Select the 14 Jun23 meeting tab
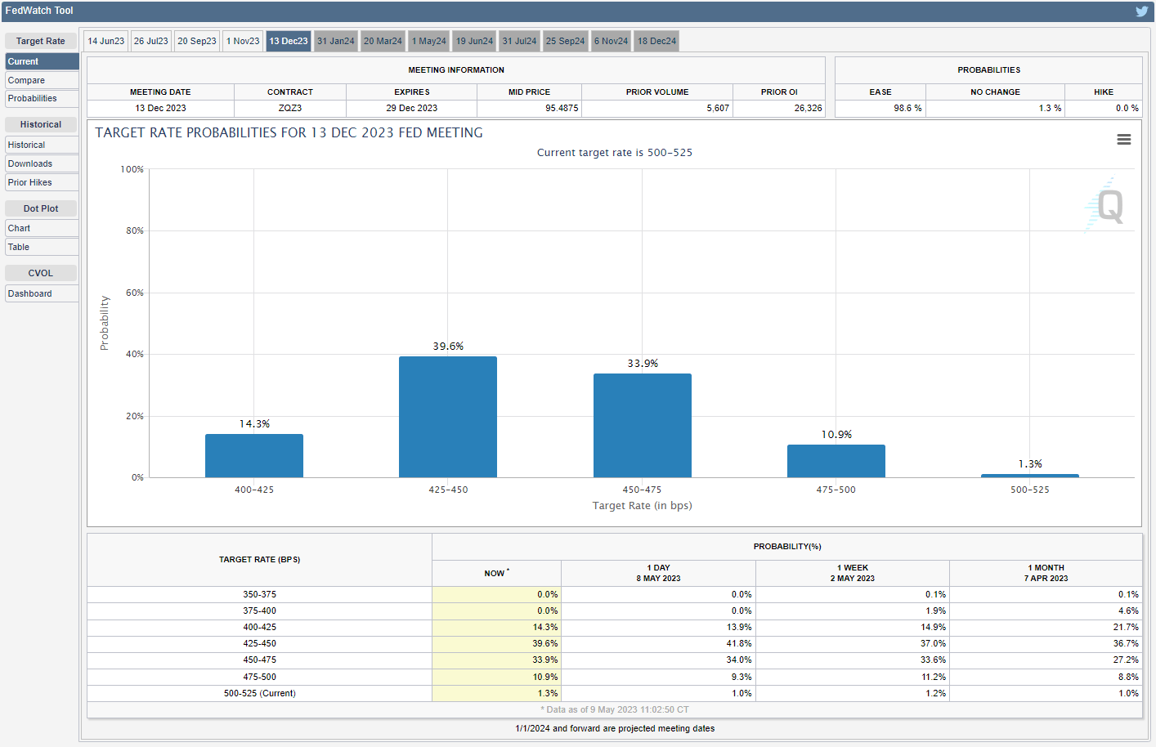The width and height of the screenshot is (1156, 747). pos(106,41)
